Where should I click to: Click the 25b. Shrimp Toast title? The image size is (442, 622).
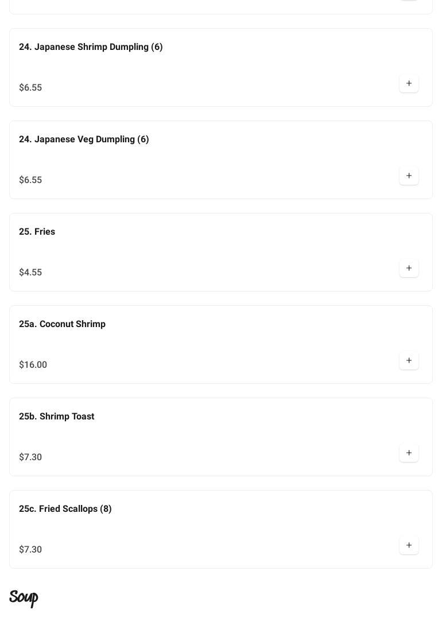coord(56,417)
